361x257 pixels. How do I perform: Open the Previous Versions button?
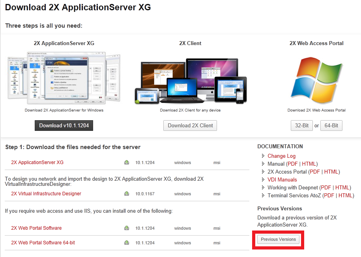tap(279, 239)
